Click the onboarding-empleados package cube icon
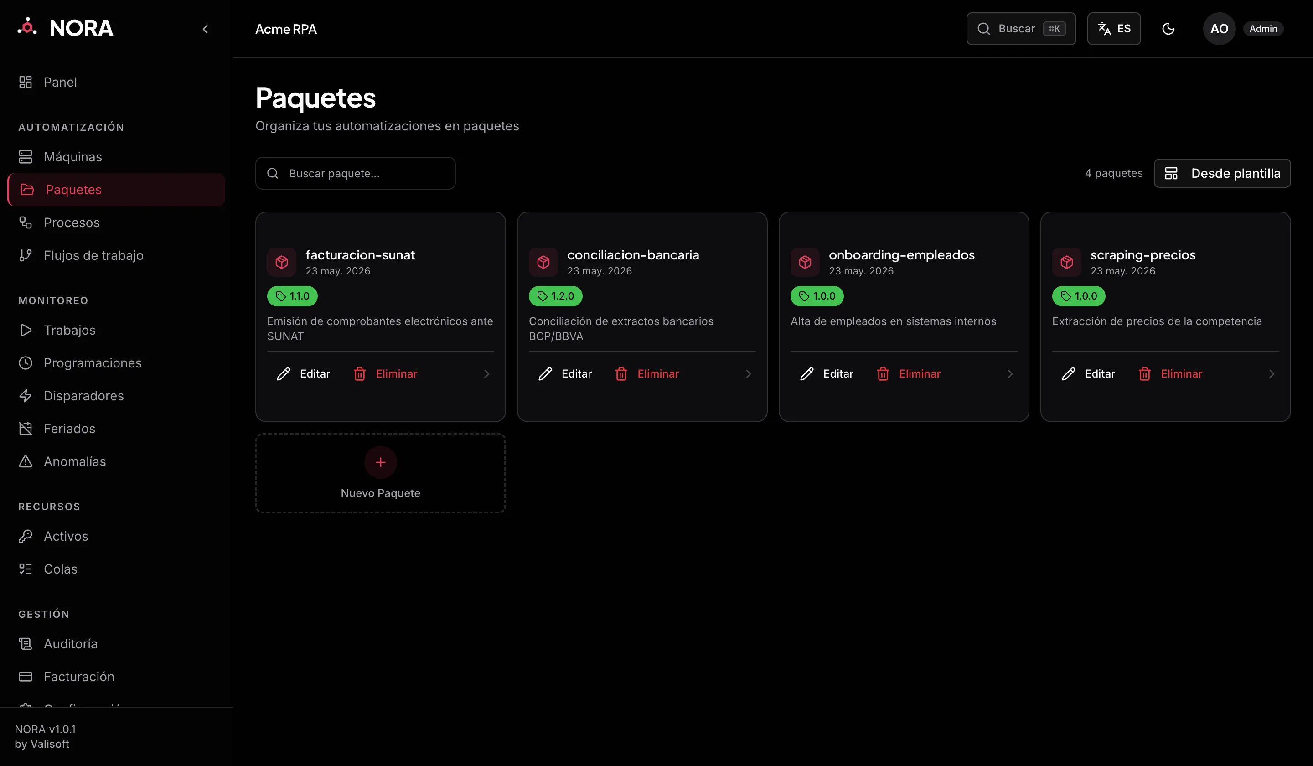This screenshot has width=1313, height=766. (805, 262)
